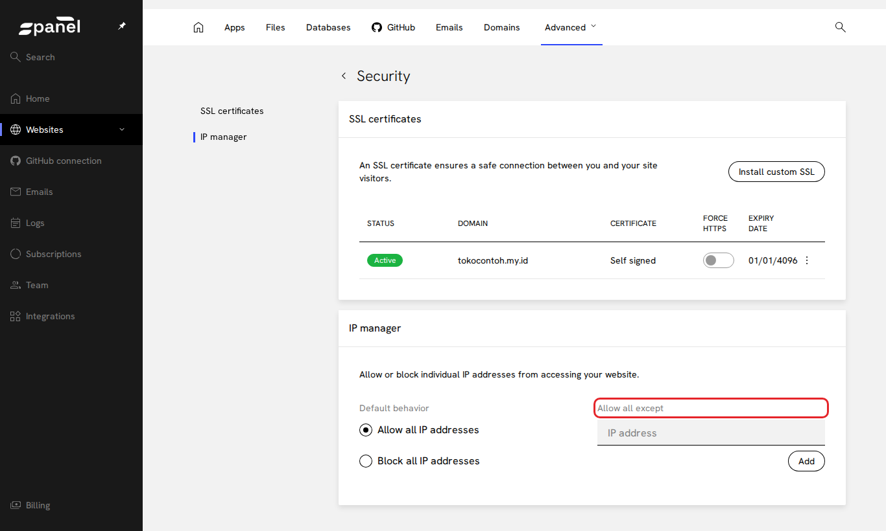Open the Advanced dropdown tab
The height and width of the screenshot is (531, 886).
[571, 27]
